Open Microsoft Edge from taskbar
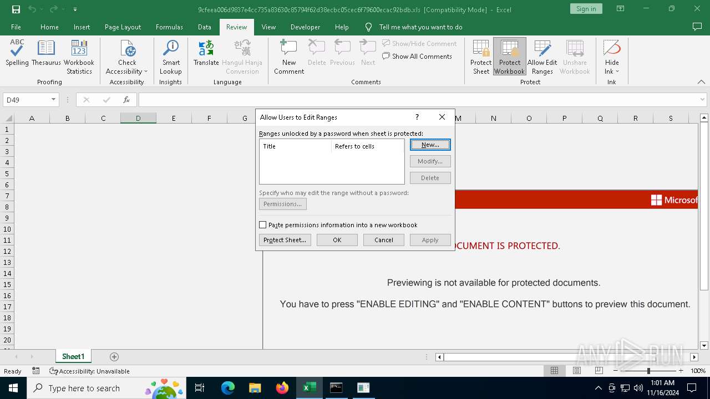The image size is (710, 399). [228, 388]
